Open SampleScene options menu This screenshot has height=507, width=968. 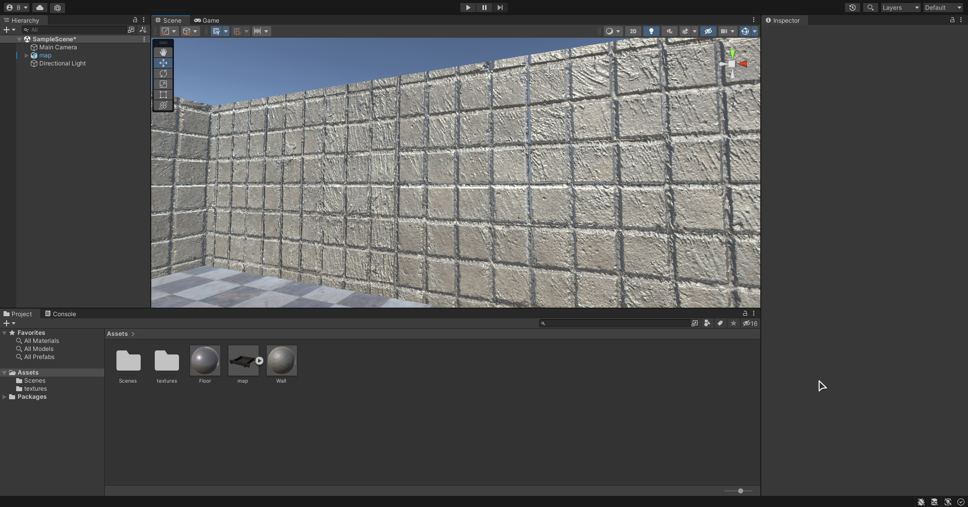pos(144,39)
